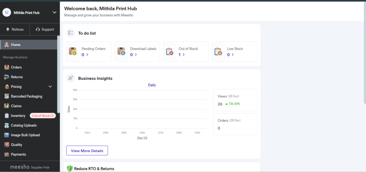Click the View More Details button

tap(87, 151)
